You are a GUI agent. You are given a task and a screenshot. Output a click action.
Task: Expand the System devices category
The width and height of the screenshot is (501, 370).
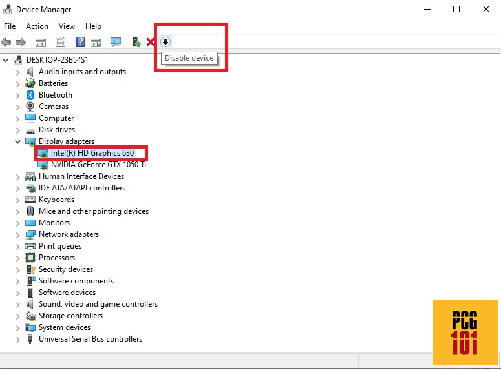[18, 328]
